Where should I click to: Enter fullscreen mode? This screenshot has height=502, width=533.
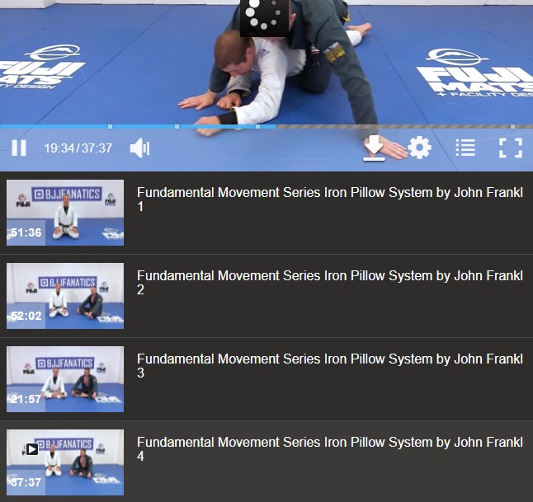[x=511, y=148]
